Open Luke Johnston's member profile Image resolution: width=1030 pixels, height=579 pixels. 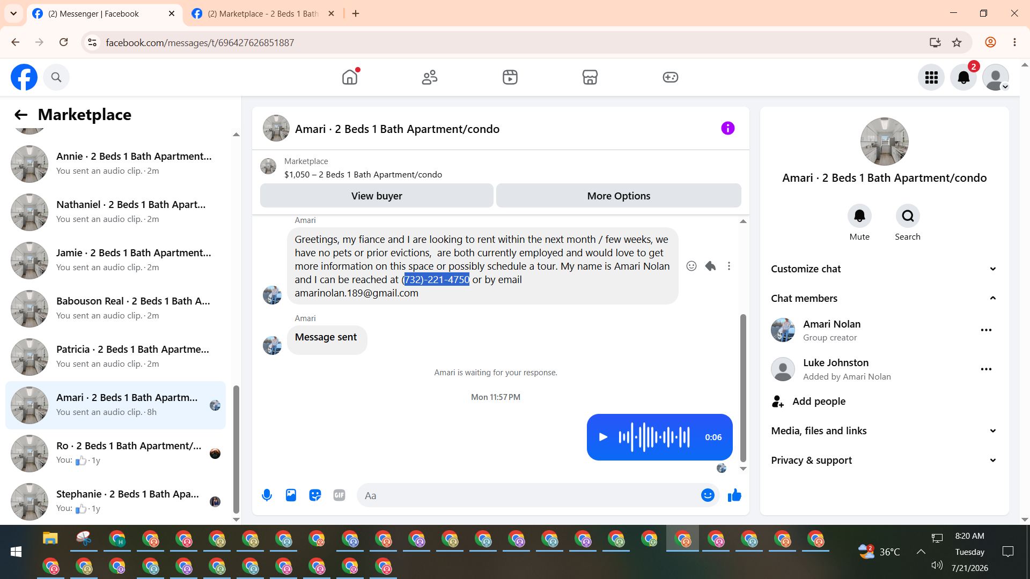click(x=832, y=369)
